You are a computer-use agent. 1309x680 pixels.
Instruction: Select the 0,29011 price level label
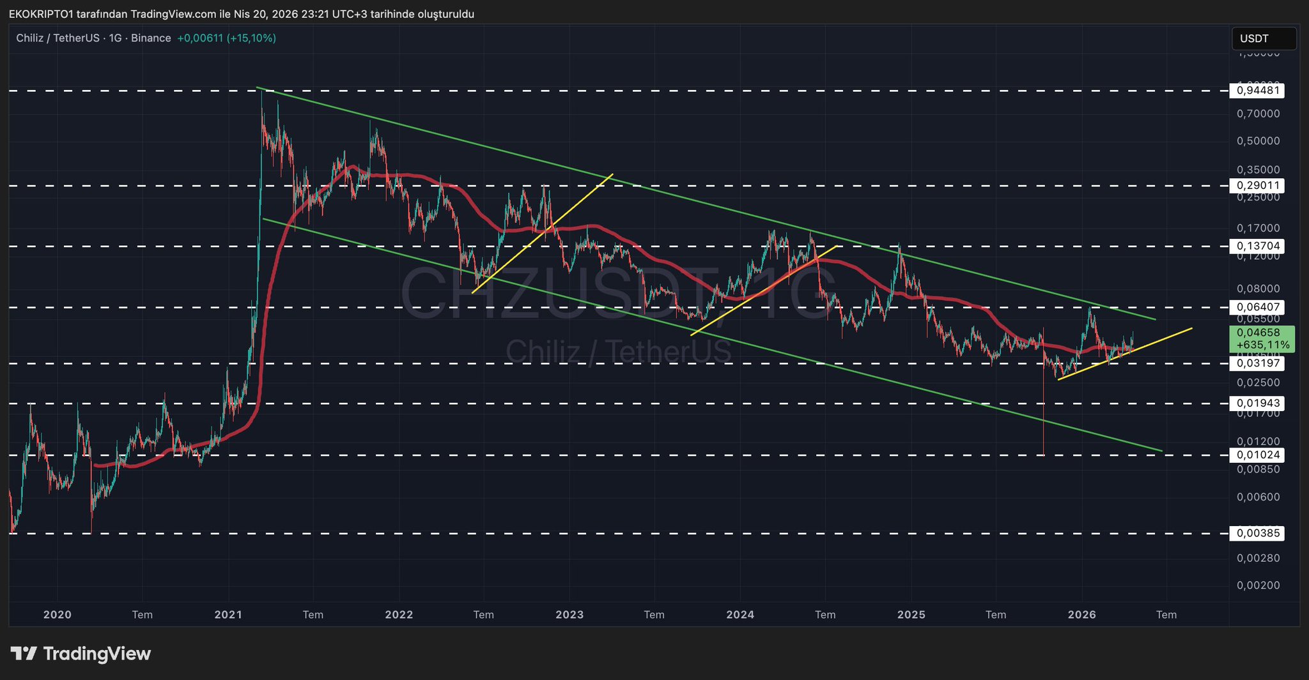1257,186
